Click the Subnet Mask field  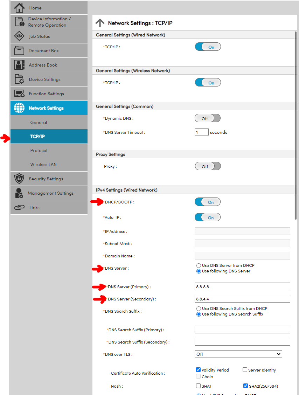(x=242, y=243)
